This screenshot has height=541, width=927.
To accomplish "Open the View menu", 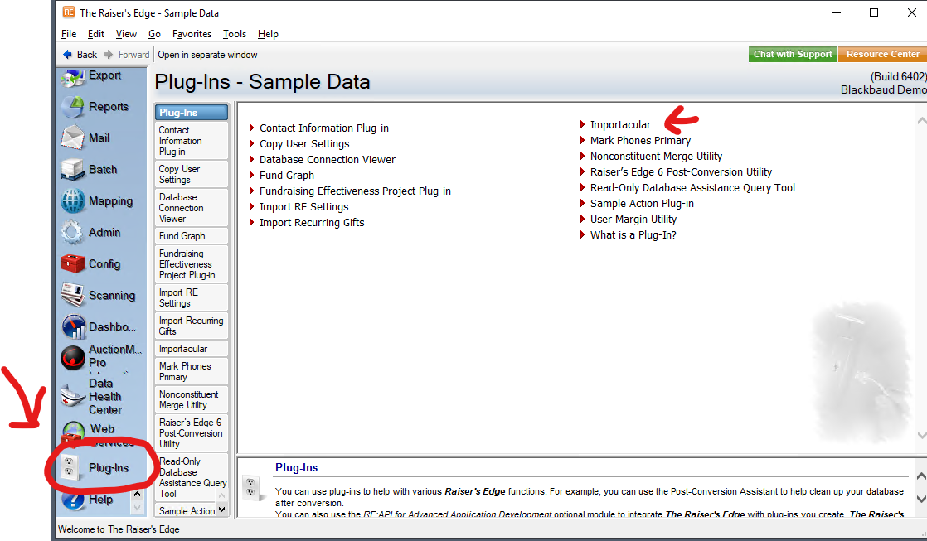I will coord(126,34).
